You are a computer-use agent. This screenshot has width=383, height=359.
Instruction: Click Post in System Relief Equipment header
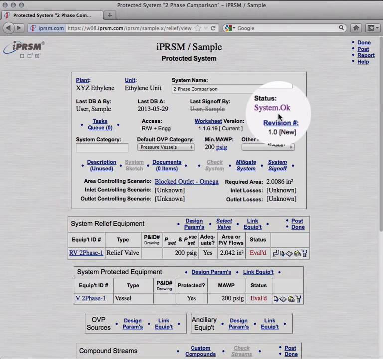point(297,221)
